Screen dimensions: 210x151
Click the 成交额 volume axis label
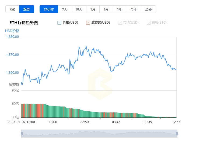(14, 84)
